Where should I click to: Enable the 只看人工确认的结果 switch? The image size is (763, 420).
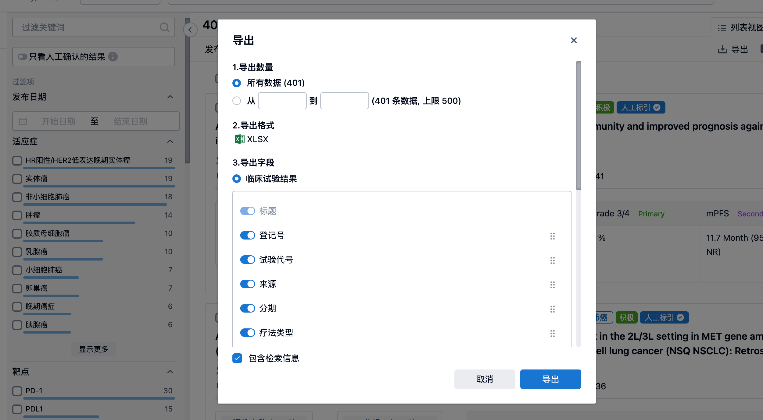(22, 57)
